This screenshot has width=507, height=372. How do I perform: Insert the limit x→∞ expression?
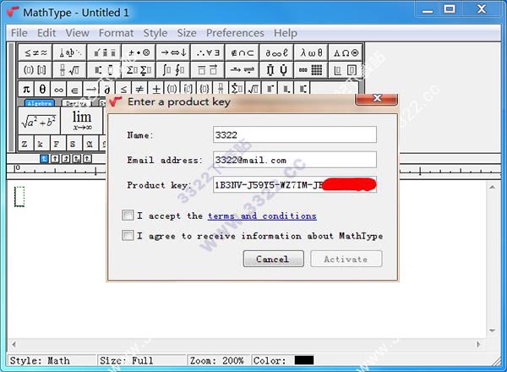point(82,121)
